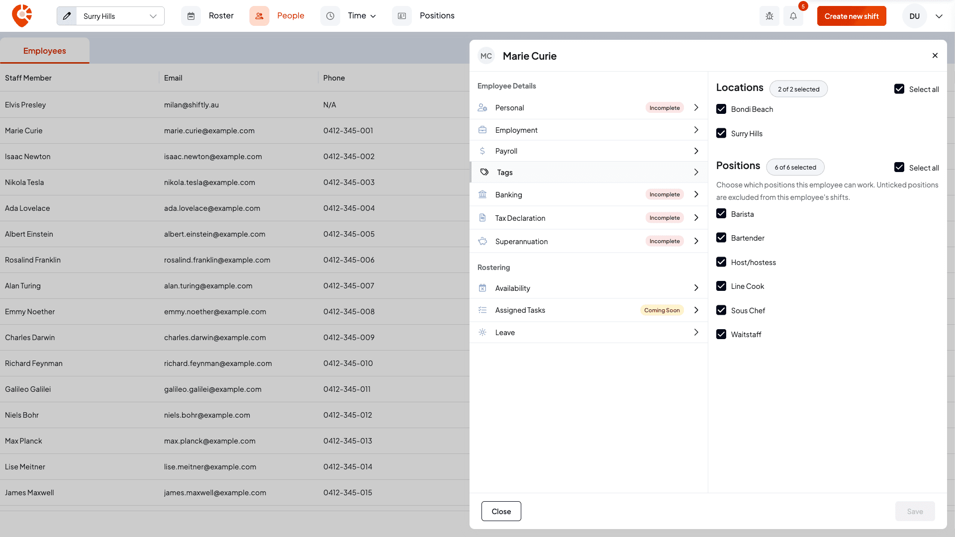
Task: Click the Superannuation piggy bank icon
Action: point(482,241)
